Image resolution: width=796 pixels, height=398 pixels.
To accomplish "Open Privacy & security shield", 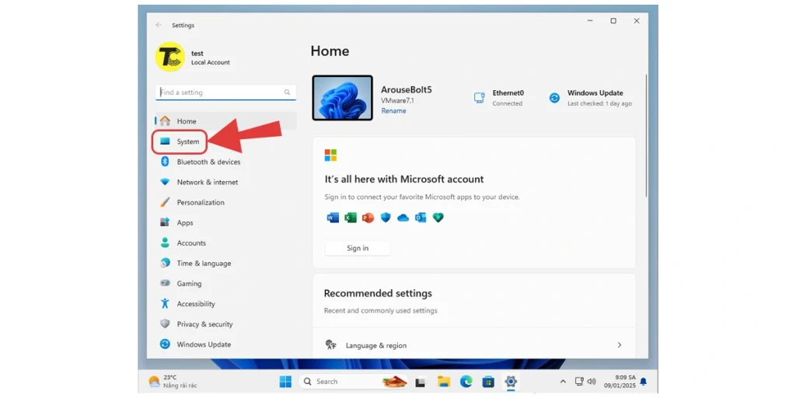I will (x=165, y=324).
